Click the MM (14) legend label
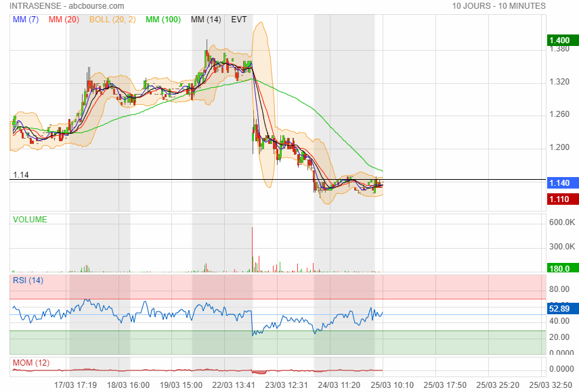 coord(206,20)
